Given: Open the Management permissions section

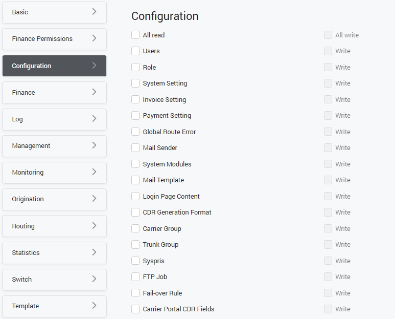Looking at the screenshot, I should [x=54, y=146].
